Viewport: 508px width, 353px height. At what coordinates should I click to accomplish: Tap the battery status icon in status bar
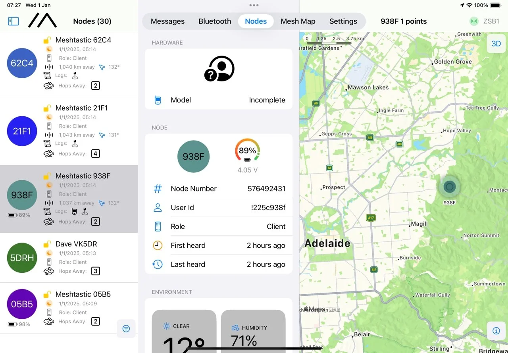496,5
